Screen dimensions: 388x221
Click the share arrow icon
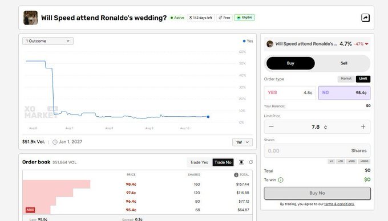coord(366,18)
